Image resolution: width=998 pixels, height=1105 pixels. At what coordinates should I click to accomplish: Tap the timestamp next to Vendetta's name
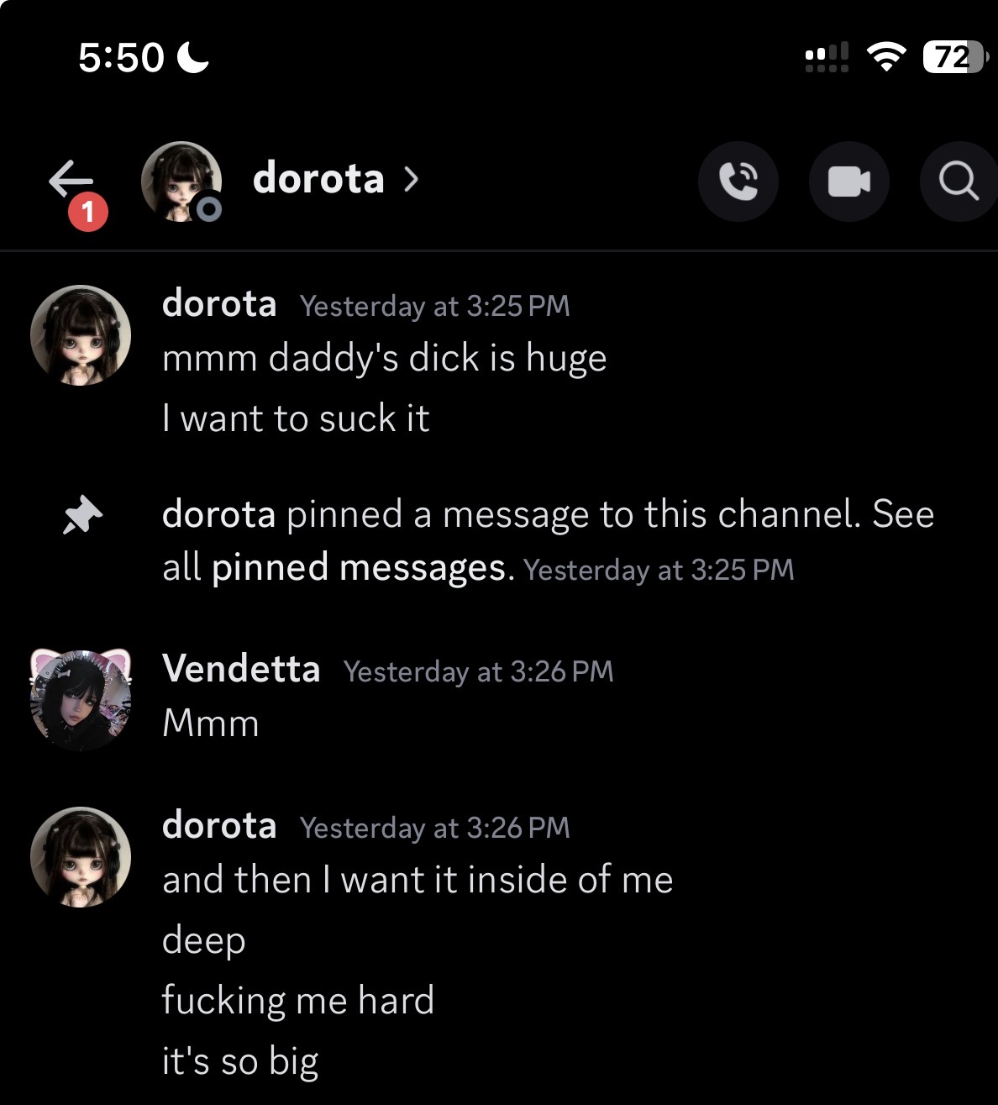point(478,671)
